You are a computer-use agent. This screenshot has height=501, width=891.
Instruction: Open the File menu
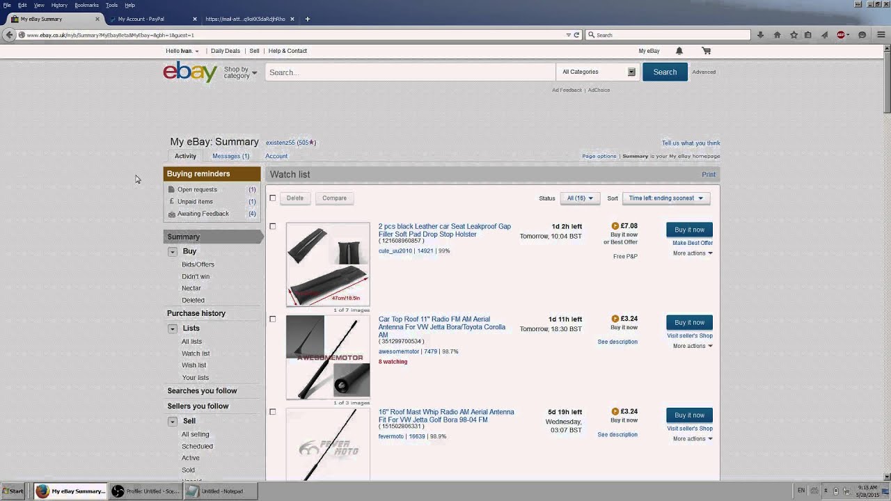7,5
